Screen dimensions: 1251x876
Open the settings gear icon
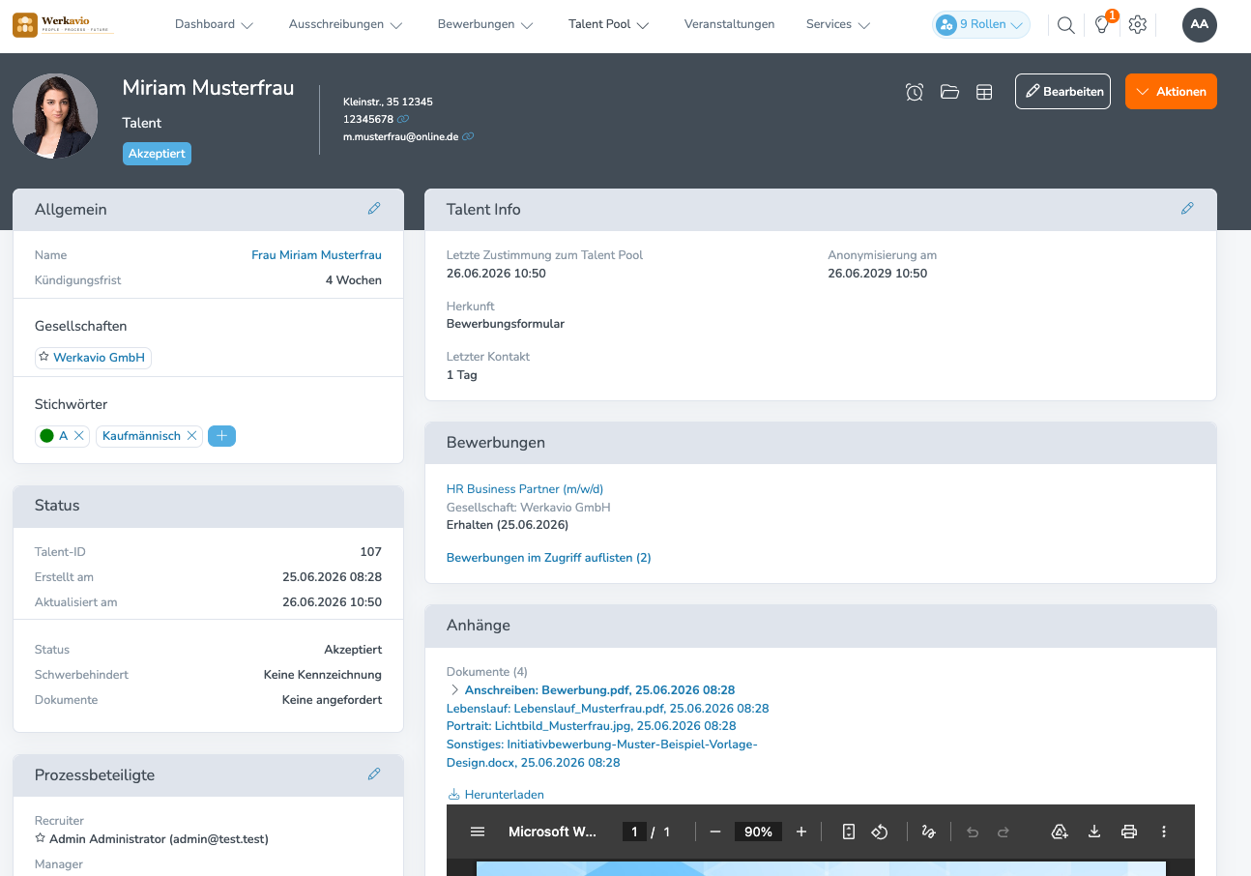pos(1138,25)
